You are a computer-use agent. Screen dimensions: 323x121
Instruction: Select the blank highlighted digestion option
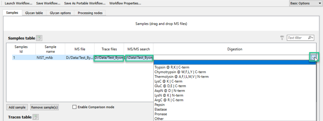coord(234,62)
